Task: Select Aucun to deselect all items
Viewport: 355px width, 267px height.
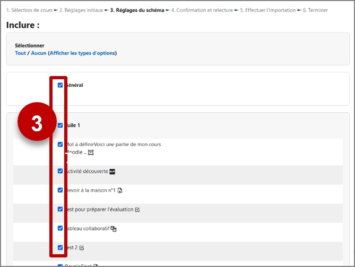Action: 39,53
